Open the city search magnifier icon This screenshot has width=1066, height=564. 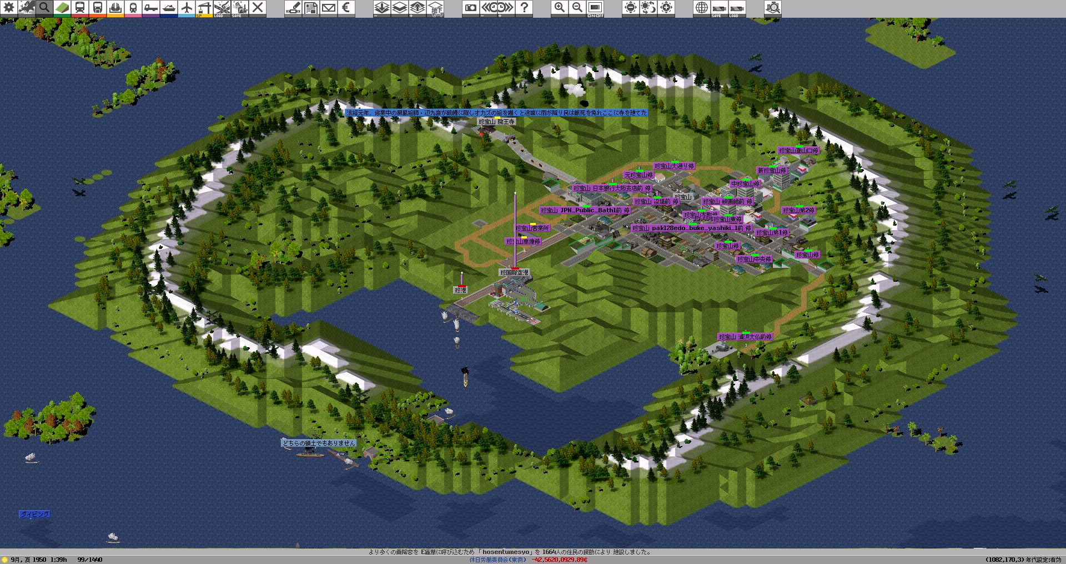(x=773, y=8)
